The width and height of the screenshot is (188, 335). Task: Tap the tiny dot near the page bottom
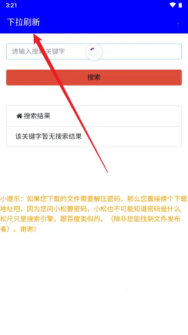(127, 289)
